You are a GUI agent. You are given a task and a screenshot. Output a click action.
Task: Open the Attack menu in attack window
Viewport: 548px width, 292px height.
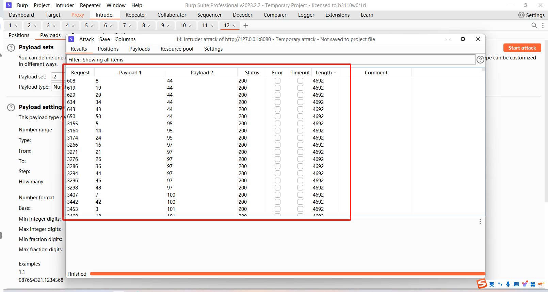coord(86,39)
